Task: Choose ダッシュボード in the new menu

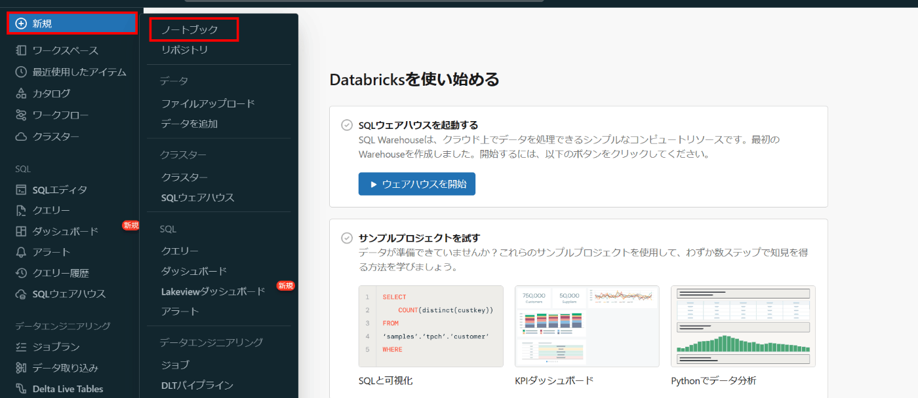Action: (x=194, y=271)
